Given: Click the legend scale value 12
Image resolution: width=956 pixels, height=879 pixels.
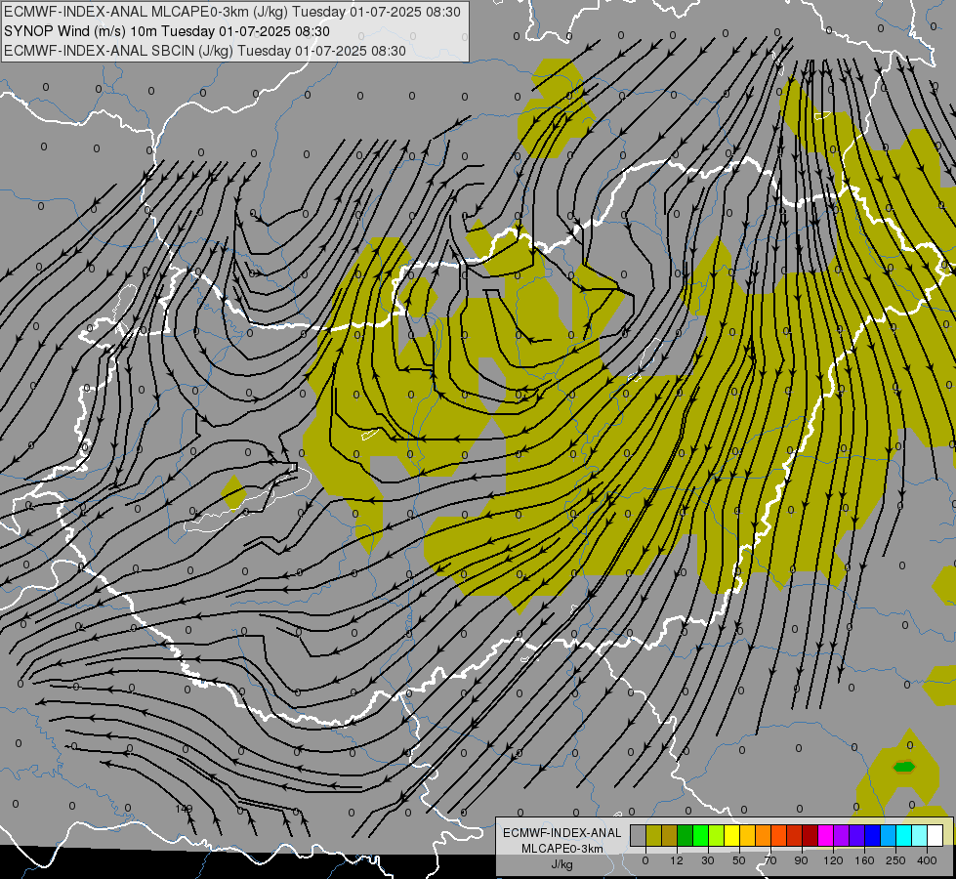Looking at the screenshot, I should pos(677,860).
